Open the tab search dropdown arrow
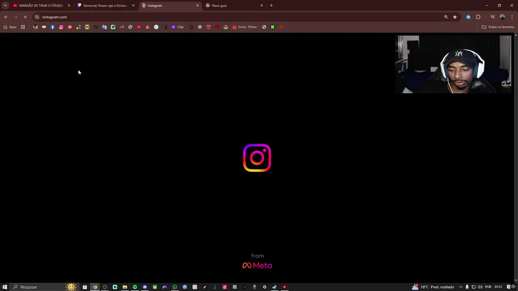The image size is (518, 291). pyautogui.click(x=5, y=6)
